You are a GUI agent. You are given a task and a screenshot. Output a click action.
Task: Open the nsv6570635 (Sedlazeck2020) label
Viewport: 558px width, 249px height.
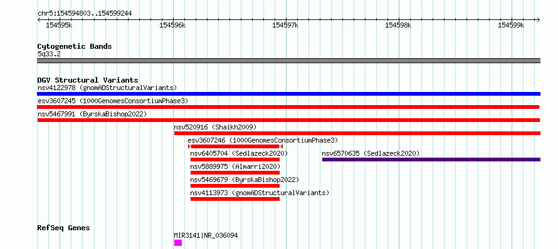(x=371, y=153)
